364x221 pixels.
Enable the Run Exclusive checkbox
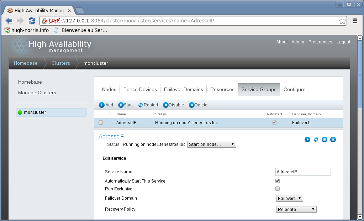pos(278,189)
